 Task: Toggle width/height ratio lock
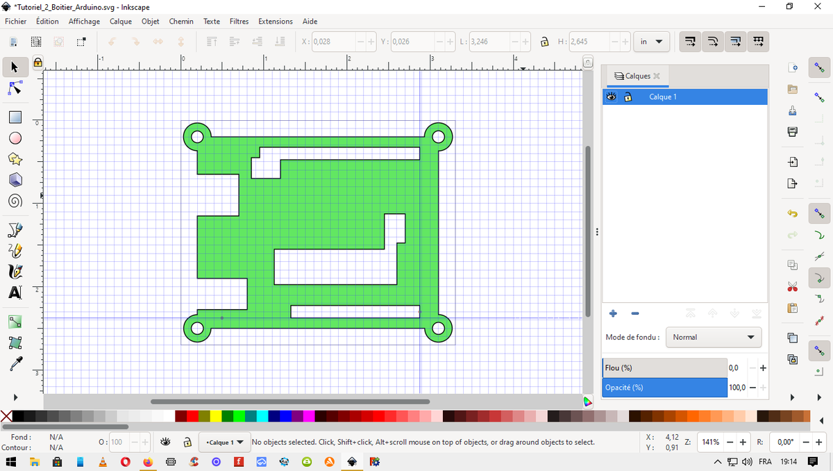pos(545,42)
